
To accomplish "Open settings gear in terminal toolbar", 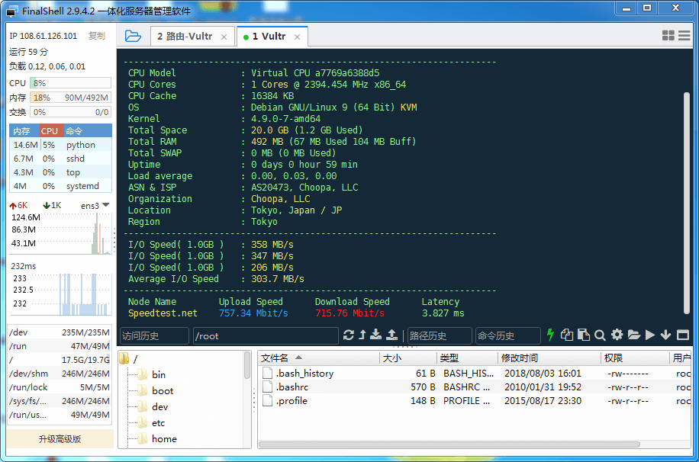I will pyautogui.click(x=617, y=335).
